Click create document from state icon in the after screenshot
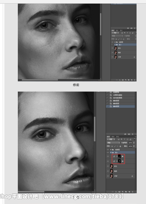146x204 pixels. [125, 134]
